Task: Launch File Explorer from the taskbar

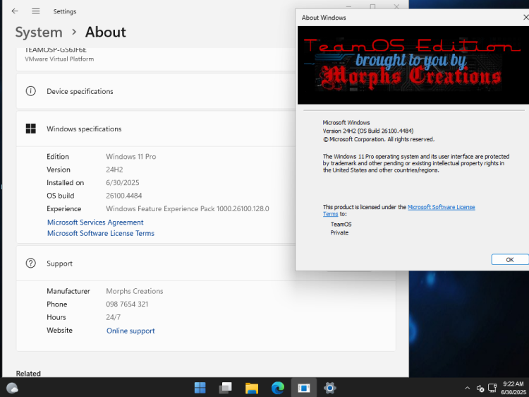Action: (x=252, y=388)
